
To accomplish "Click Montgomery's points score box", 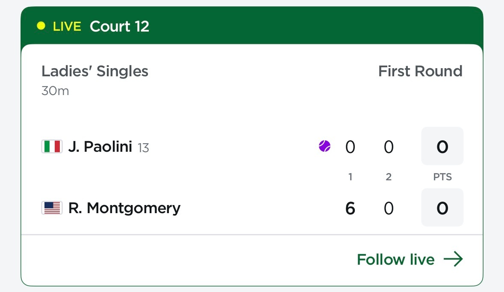I will (442, 208).
